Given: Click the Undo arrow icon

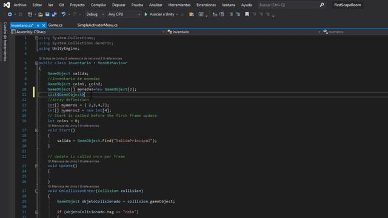Looking at the screenshot, I should pyautogui.click(x=64, y=15).
